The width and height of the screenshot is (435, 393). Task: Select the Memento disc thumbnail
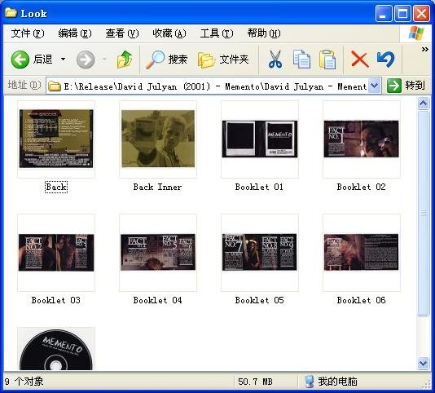[56, 348]
